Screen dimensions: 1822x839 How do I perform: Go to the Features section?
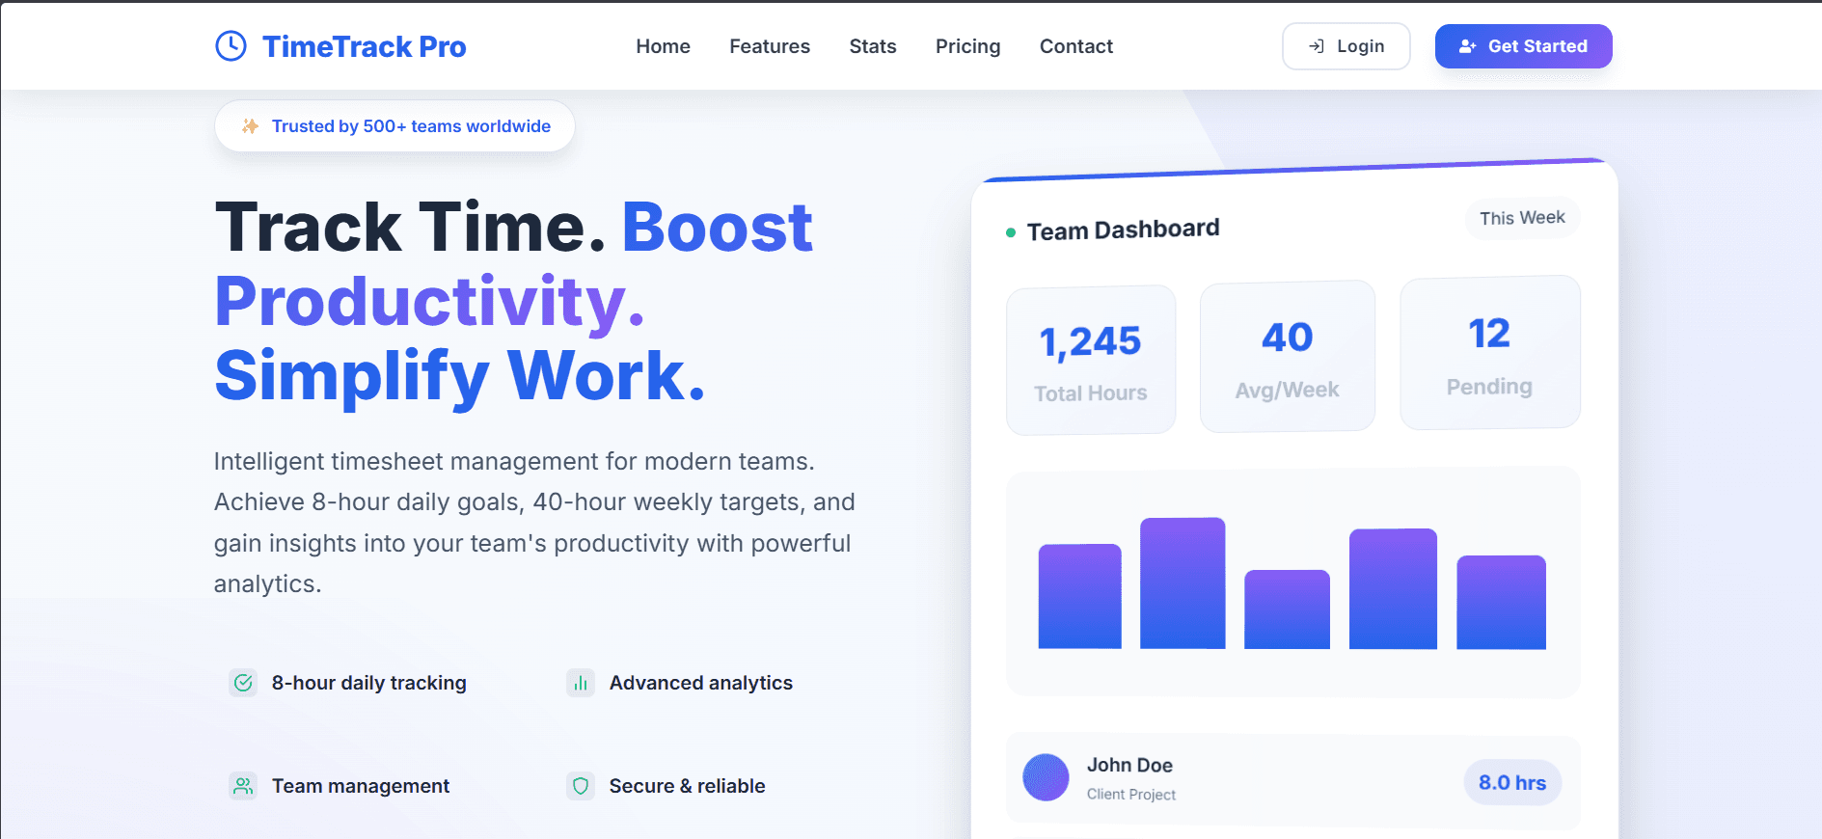click(770, 46)
